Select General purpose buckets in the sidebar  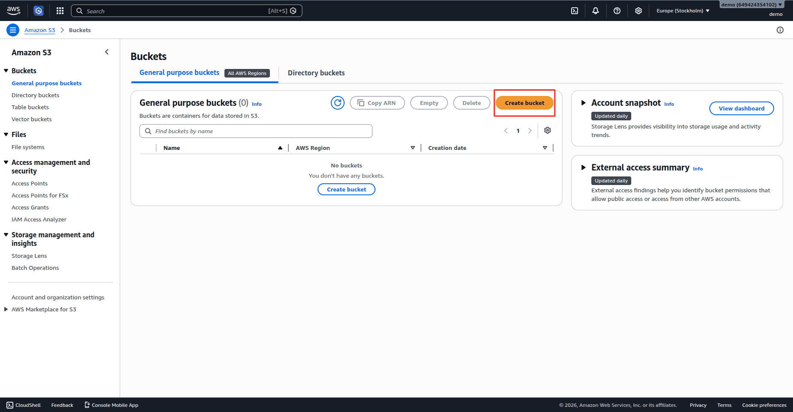click(x=46, y=83)
